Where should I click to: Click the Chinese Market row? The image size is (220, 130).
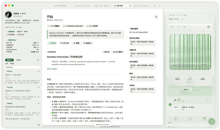[22, 49]
